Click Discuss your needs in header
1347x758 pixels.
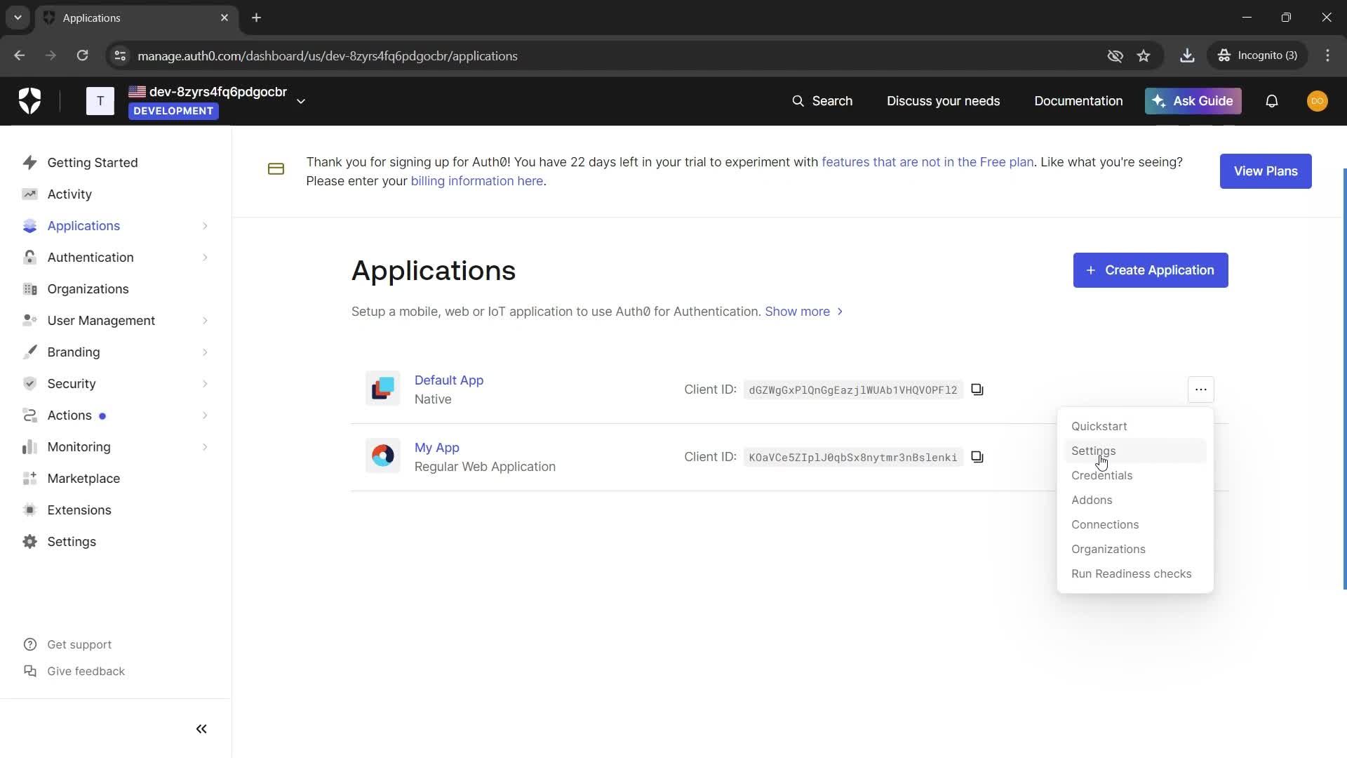[x=943, y=101]
